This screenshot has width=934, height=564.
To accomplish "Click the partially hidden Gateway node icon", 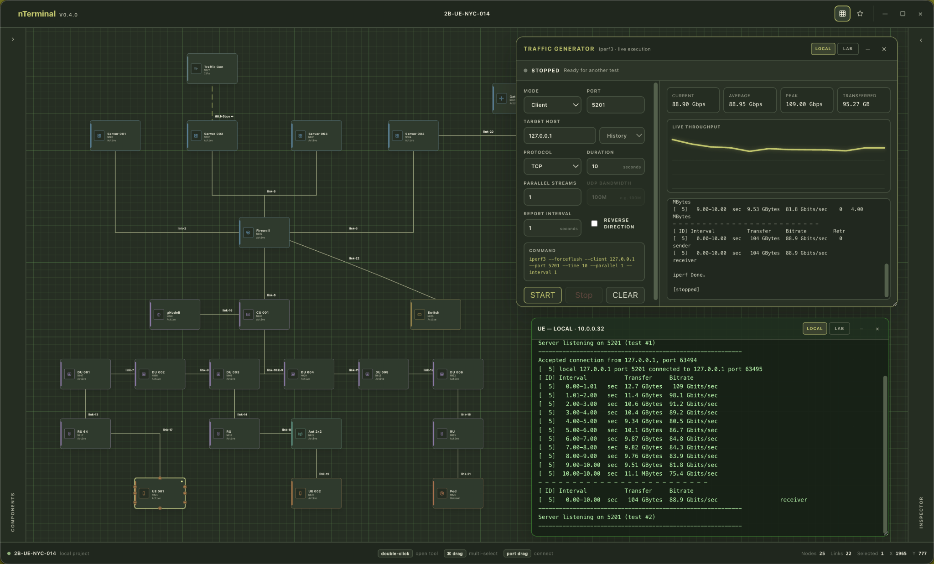I will click(x=501, y=98).
